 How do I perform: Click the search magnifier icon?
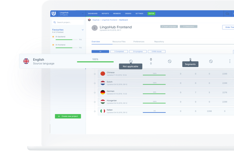coord(55,22)
